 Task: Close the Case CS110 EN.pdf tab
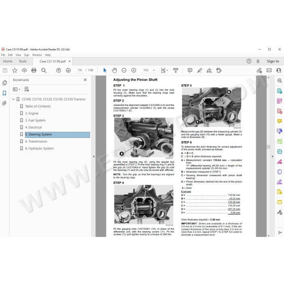(69, 61)
